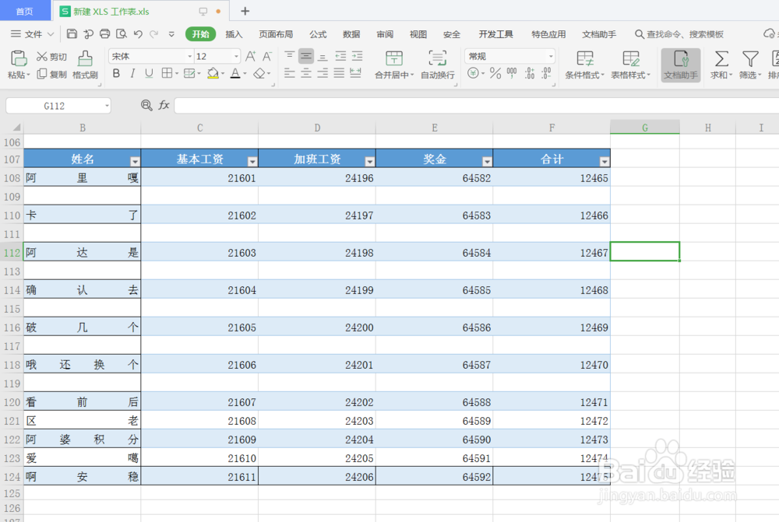Copy selection with 复制
This screenshot has height=522, width=779.
[x=51, y=74]
